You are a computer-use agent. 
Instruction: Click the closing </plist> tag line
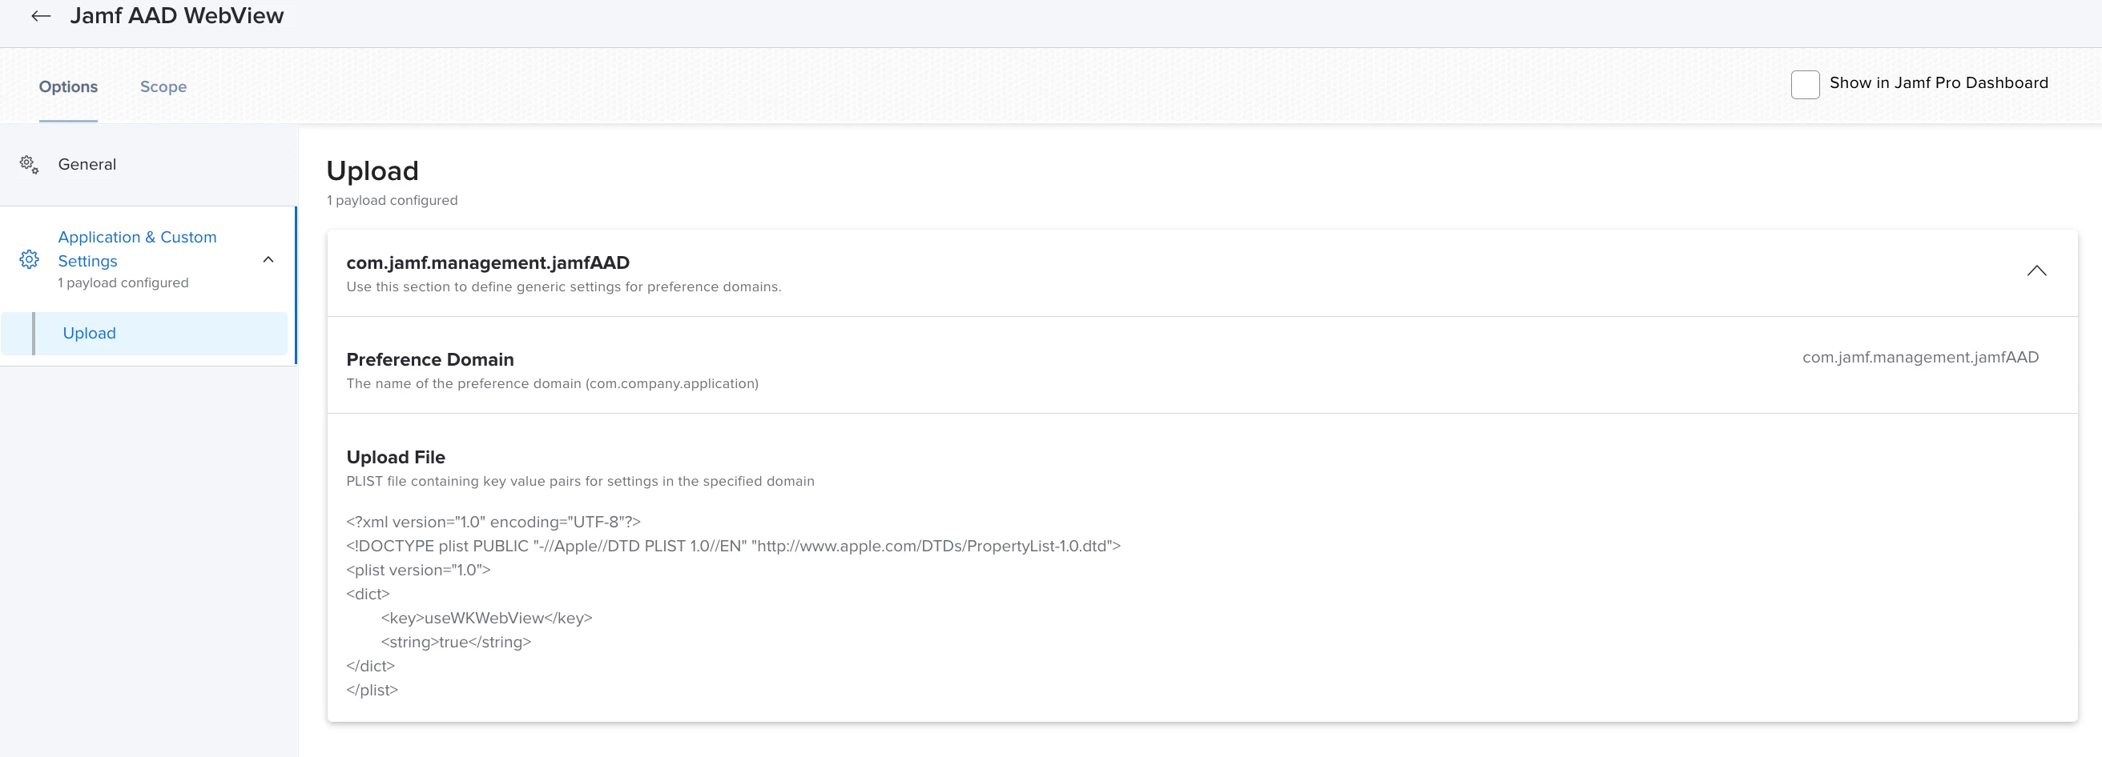pos(371,690)
